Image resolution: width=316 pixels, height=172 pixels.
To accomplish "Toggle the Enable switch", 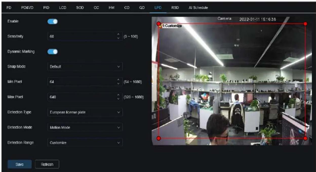I will tap(53, 22).
